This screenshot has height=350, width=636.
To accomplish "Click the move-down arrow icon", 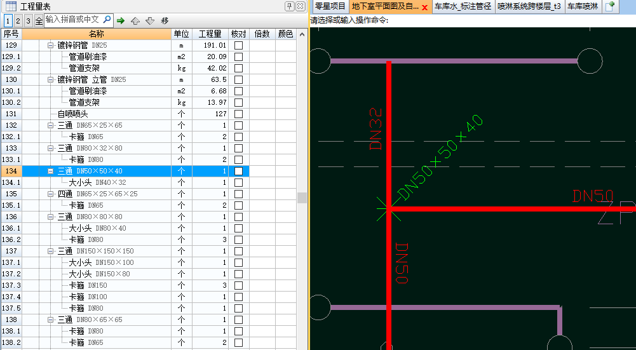I will tap(149, 20).
